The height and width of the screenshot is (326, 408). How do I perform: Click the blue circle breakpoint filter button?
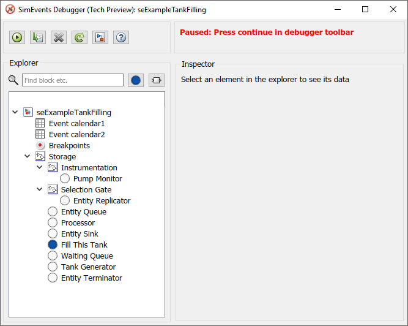[x=136, y=80]
